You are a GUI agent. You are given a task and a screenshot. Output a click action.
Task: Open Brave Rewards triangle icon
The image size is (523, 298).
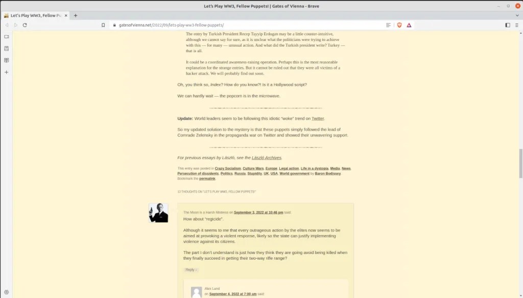(409, 25)
